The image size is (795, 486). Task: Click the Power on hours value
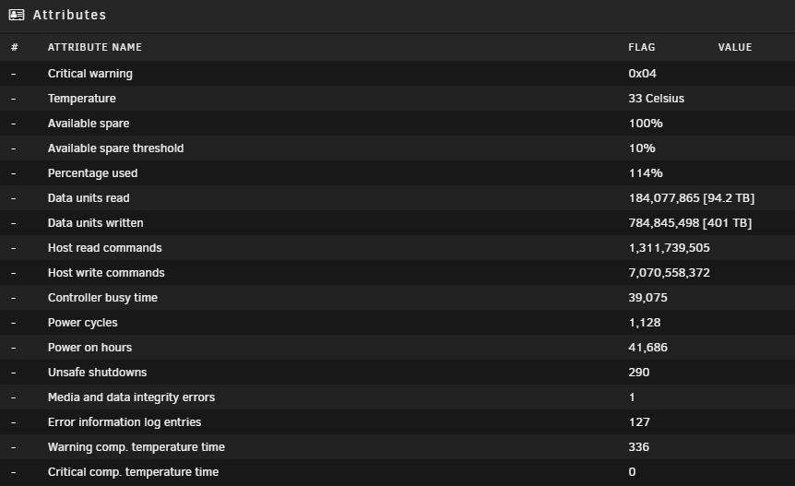click(x=648, y=348)
